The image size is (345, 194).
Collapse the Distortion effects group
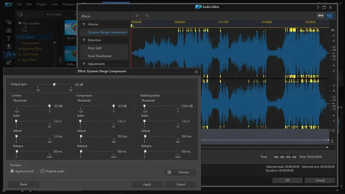84,40
